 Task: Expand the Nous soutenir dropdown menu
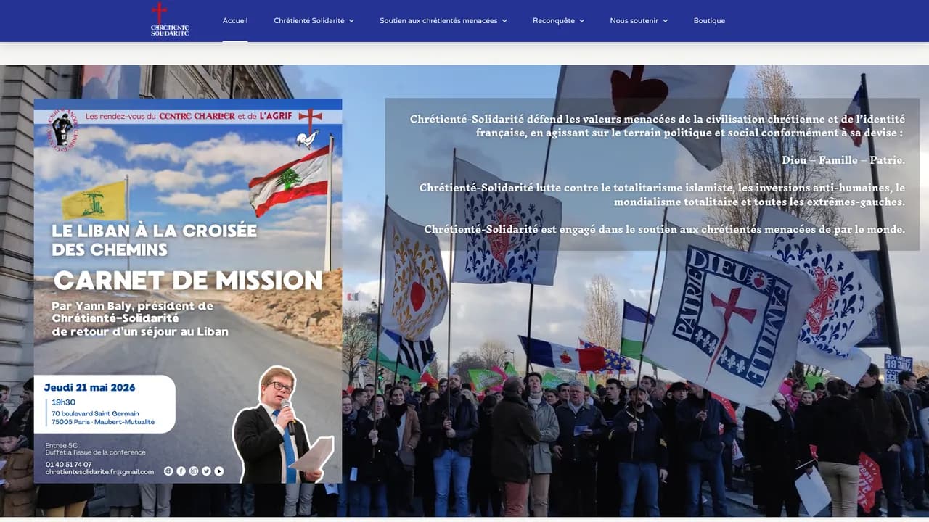point(639,20)
